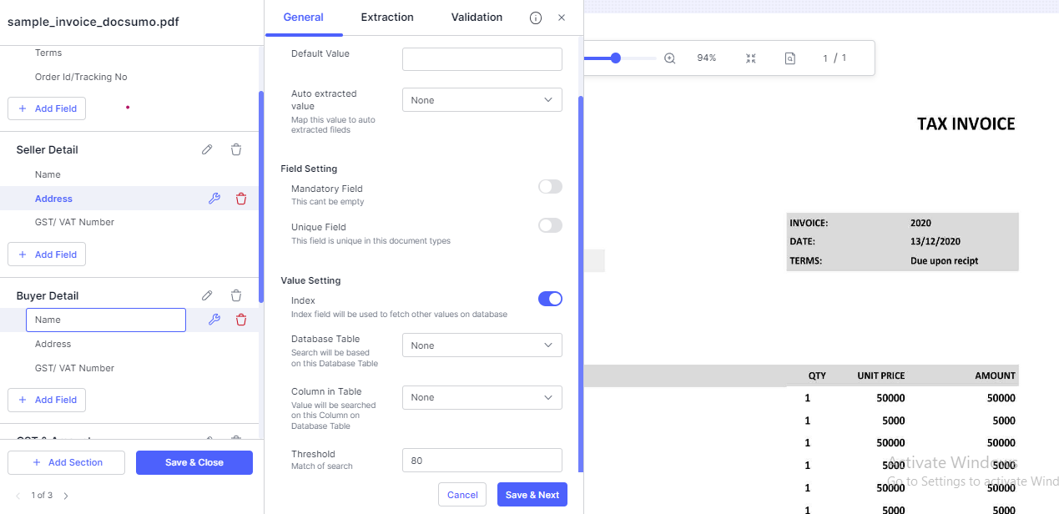Add Field under Seller Detail section

coord(47,254)
